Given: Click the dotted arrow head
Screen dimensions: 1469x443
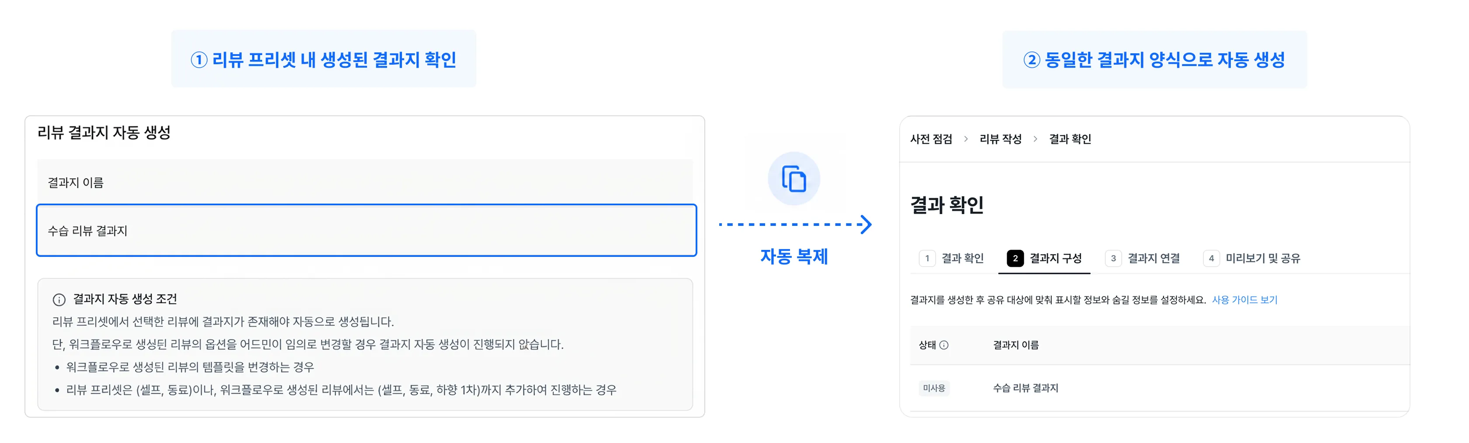Looking at the screenshot, I should [x=866, y=224].
